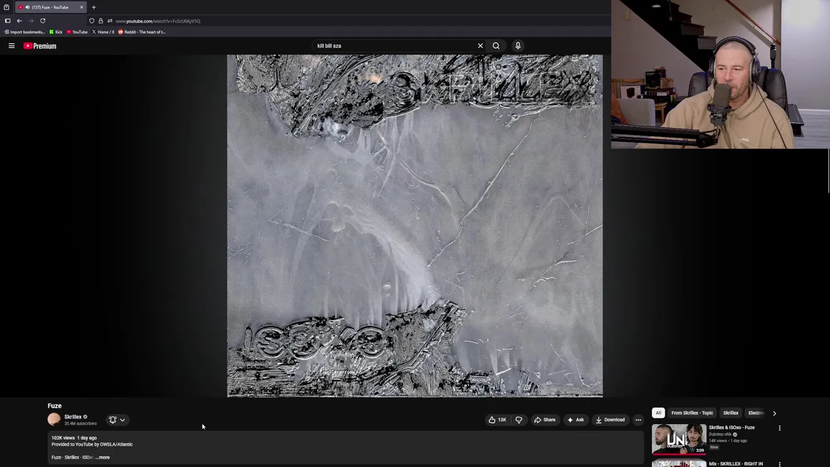Click tracking protection shield icon

pos(91,21)
